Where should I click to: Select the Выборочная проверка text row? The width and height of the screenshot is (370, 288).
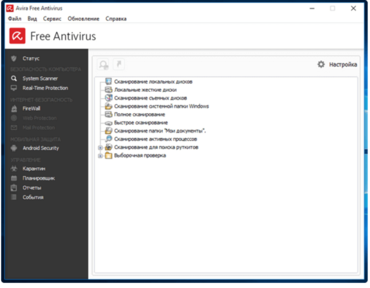pyautogui.click(x=140, y=155)
